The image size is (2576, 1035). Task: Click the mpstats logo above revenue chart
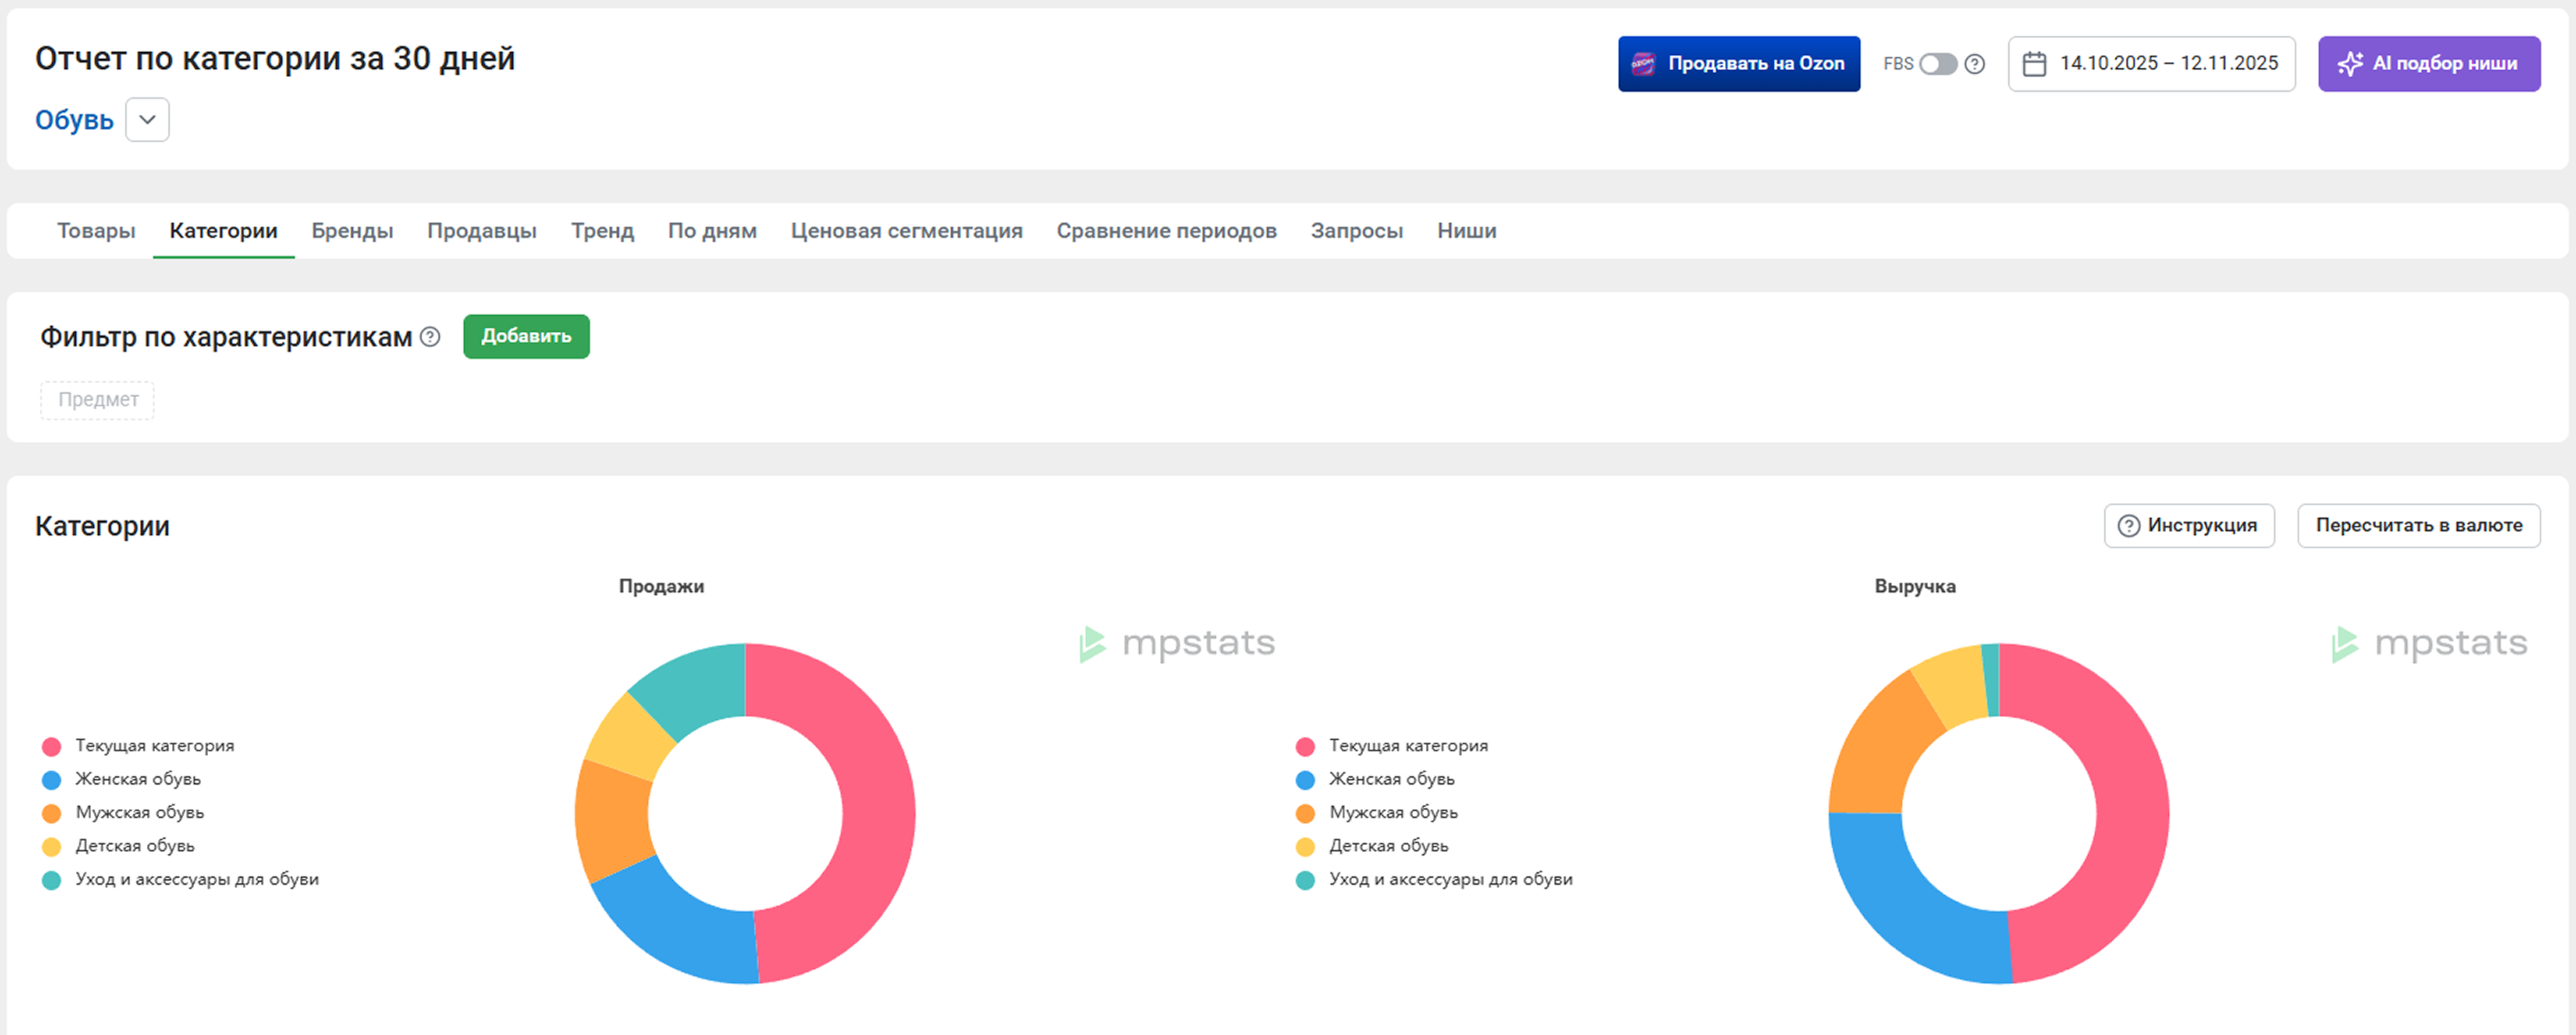2429,643
